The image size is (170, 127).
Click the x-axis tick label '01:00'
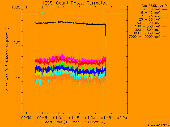pos(58,118)
